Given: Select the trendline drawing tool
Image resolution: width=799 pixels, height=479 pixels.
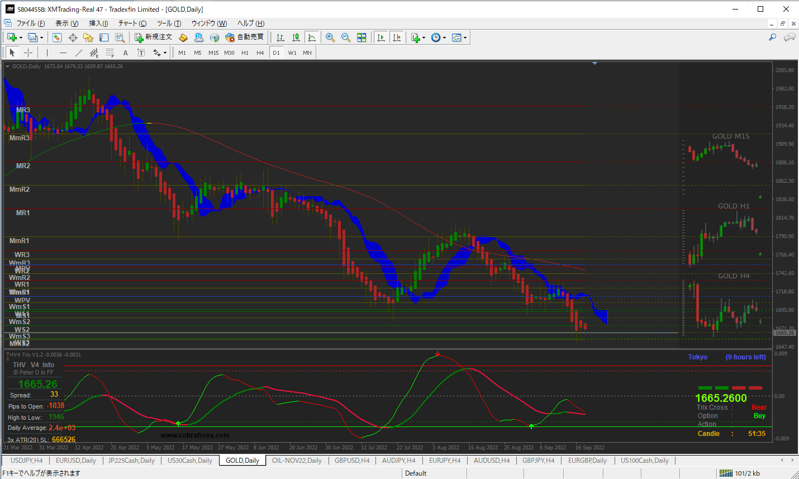Looking at the screenshot, I should 79,53.
